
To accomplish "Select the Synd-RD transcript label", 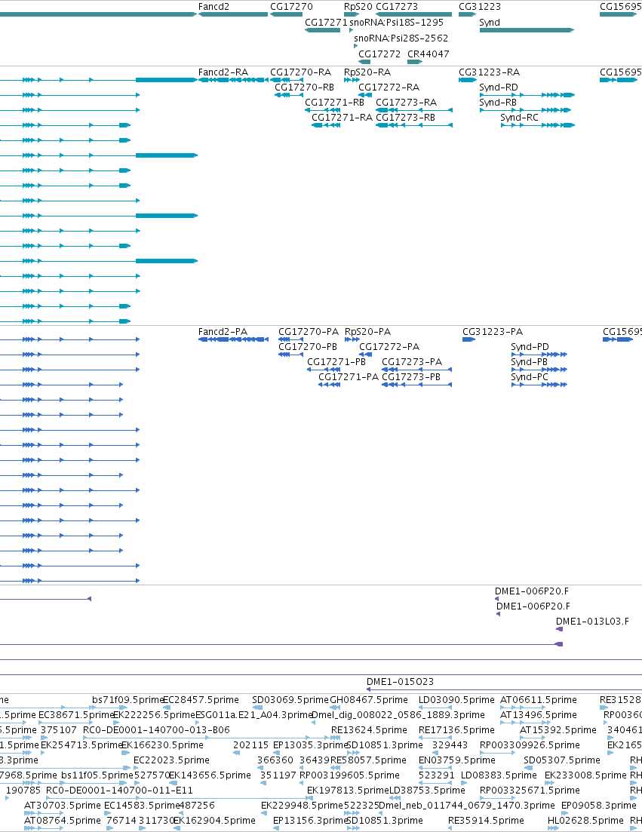I will (499, 87).
